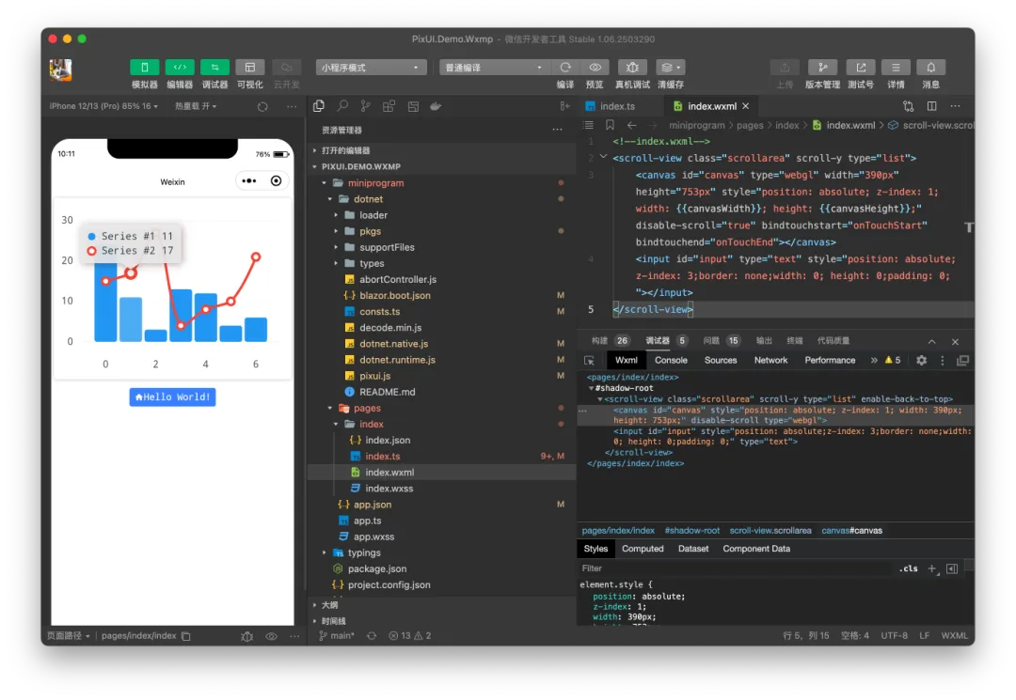Switch to the Console tab
Viewport: 1016px width, 700px height.
click(x=671, y=361)
